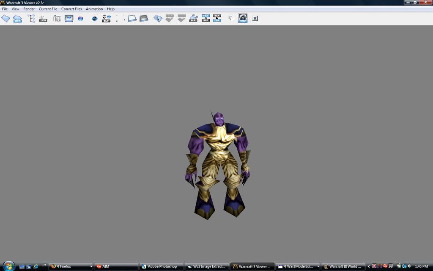Click the export to BLP icon
The width and height of the screenshot is (433, 271).
[x=193, y=18]
